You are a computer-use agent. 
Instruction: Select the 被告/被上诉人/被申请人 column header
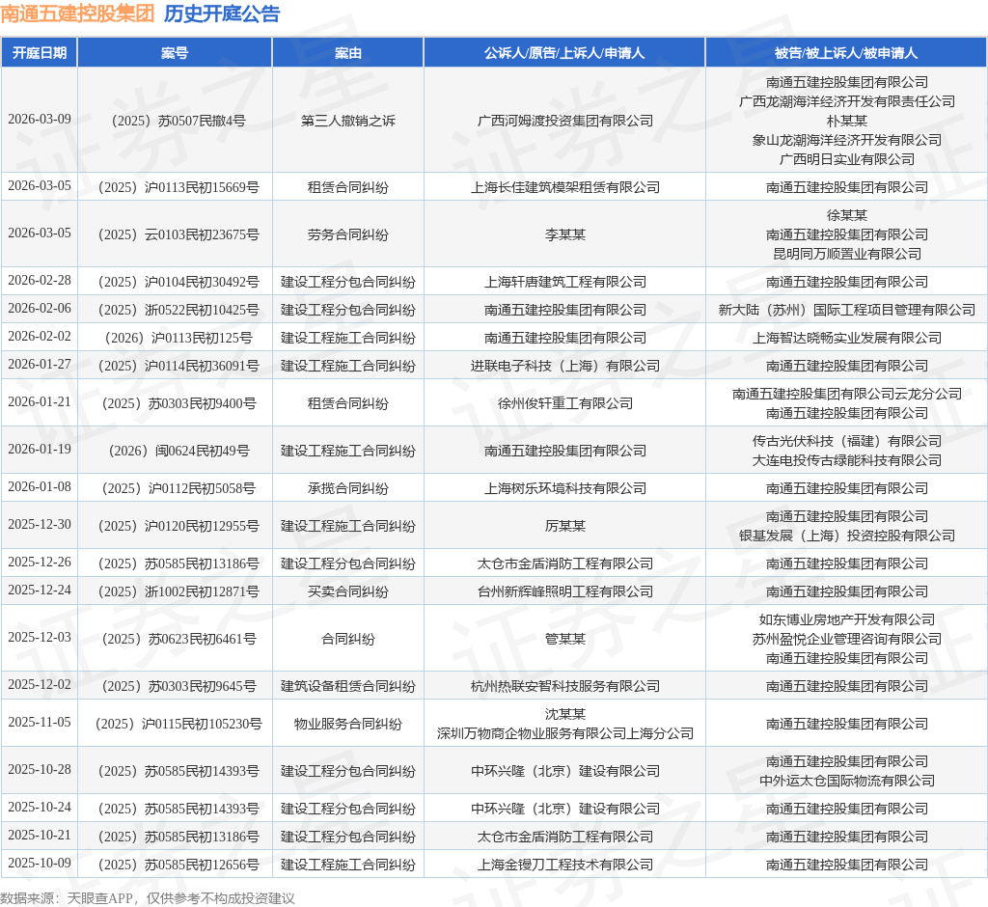pos(846,53)
